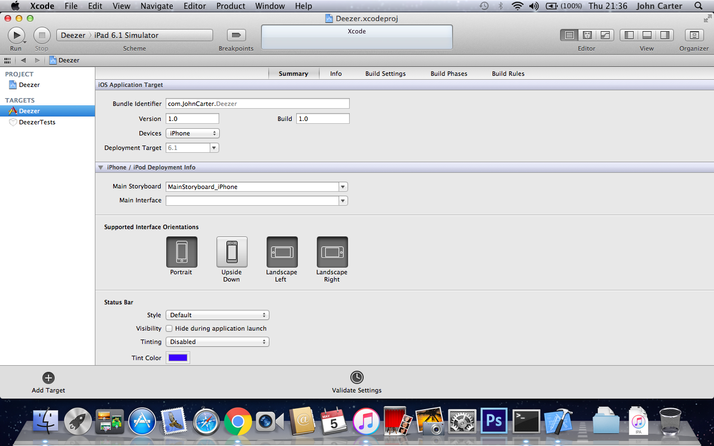Open the Deezer scheme selector
The width and height of the screenshot is (714, 446).
click(73, 35)
